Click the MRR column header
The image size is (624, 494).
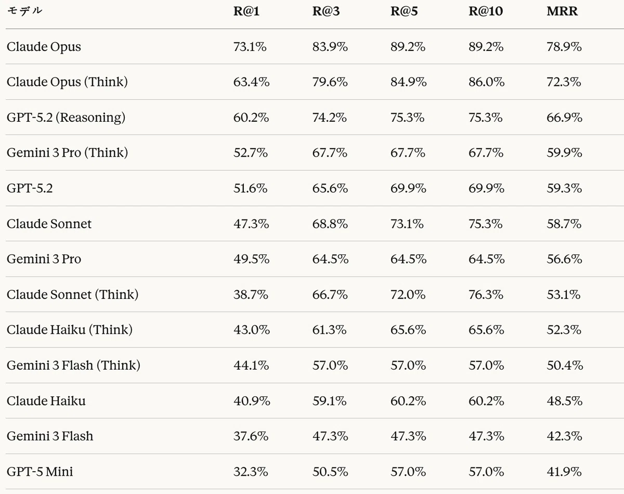pos(562,11)
